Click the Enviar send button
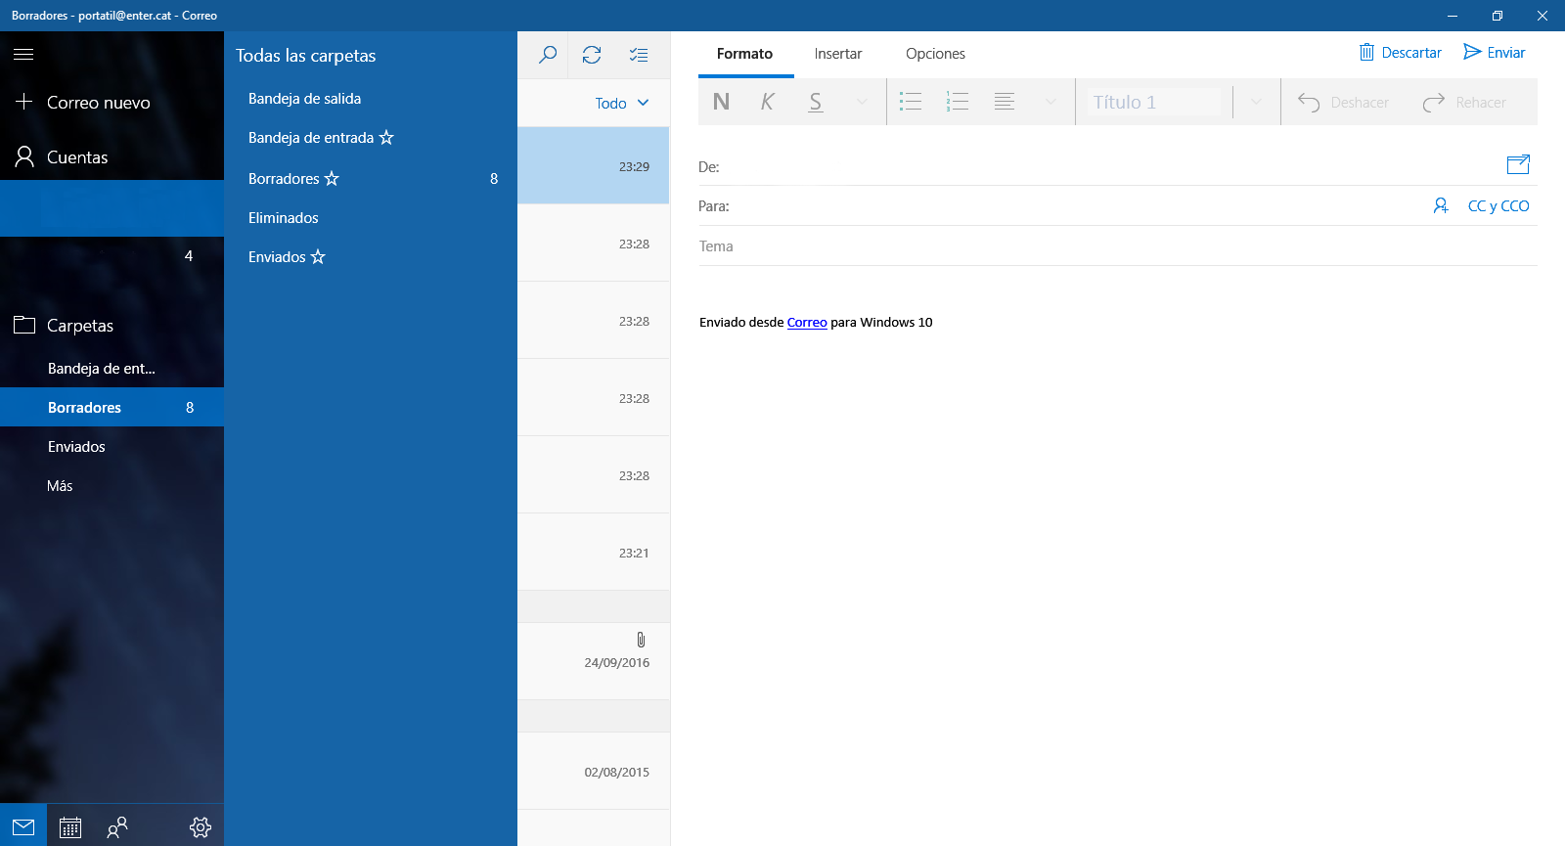1565x846 pixels. pos(1494,53)
